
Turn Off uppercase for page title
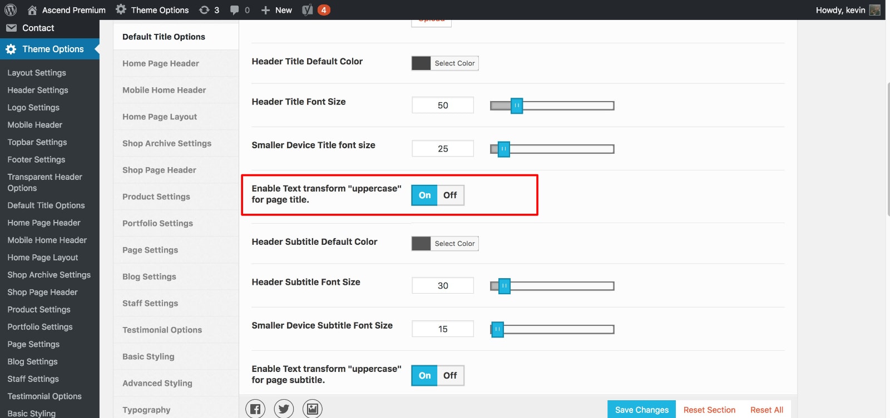coord(451,195)
